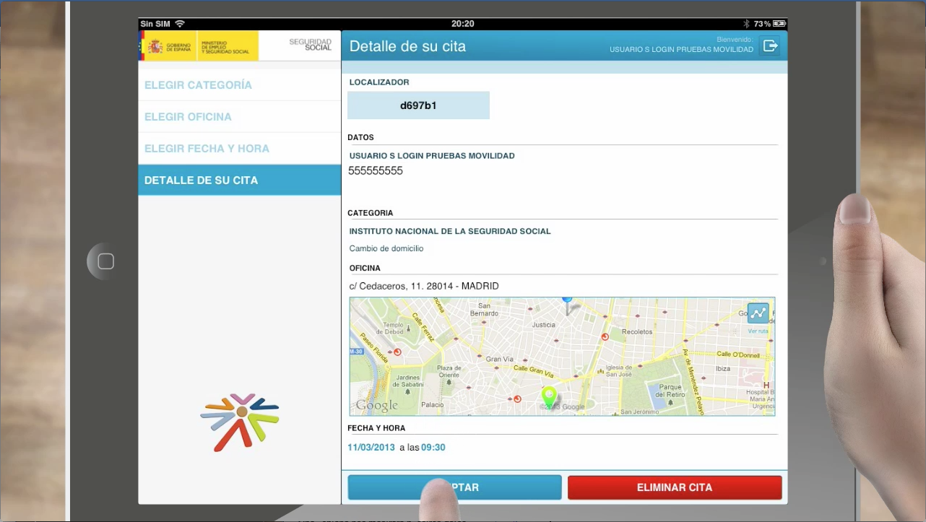Tap the Ibiza label on the map

pyautogui.click(x=723, y=368)
